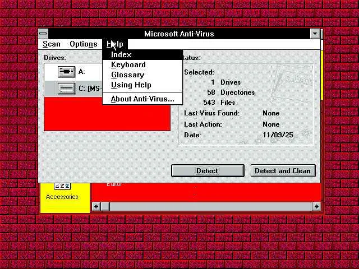Click the 'Last Action:' label
Viewport: 359px width, 269px height.
(x=203, y=124)
